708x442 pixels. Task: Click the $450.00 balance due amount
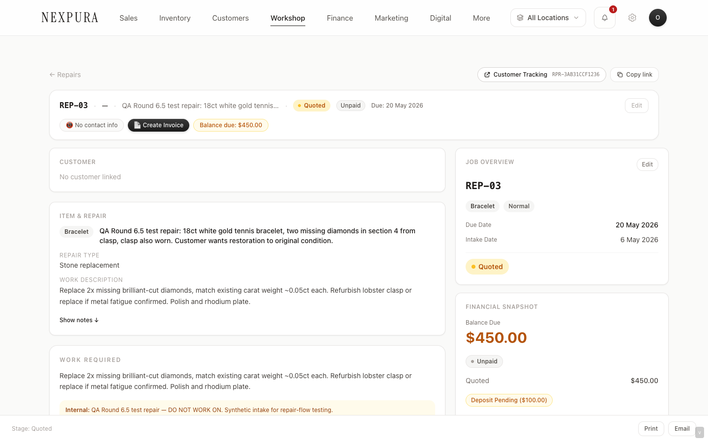tap(496, 338)
